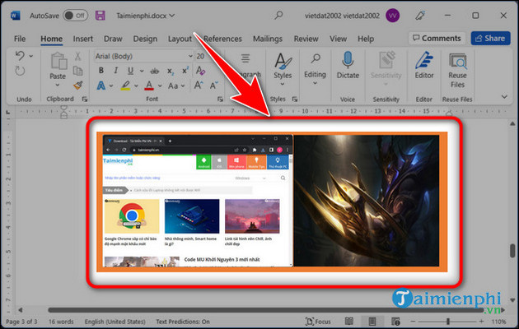The width and height of the screenshot is (519, 329).
Task: Click the Paste clipboard icon
Action: [x=58, y=62]
